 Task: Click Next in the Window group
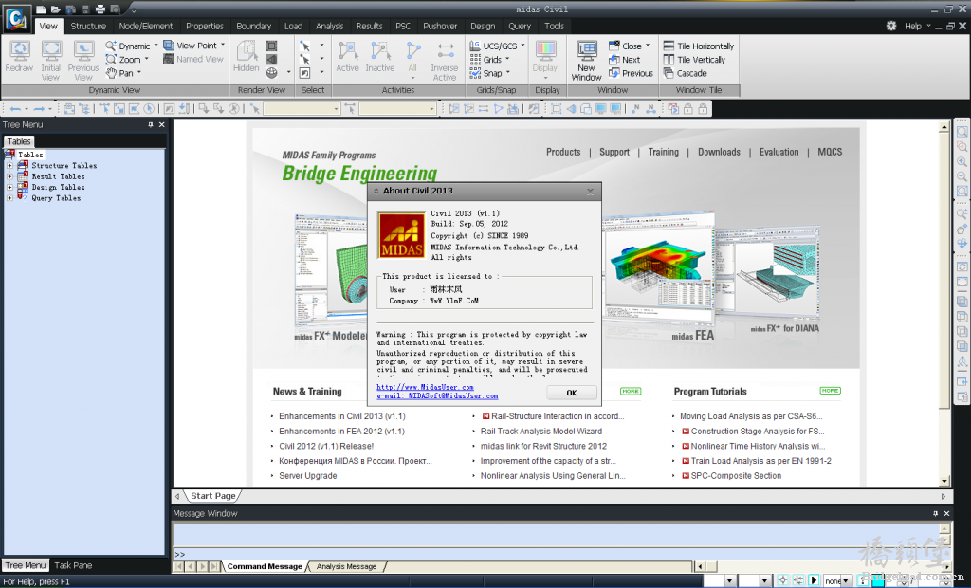(x=625, y=60)
